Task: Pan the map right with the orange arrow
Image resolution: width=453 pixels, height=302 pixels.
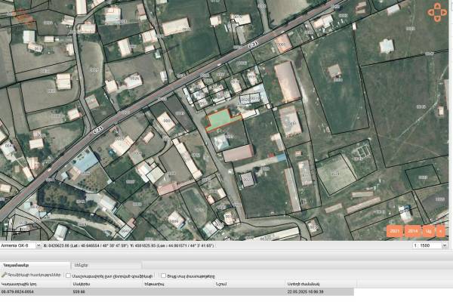Action: click(x=444, y=12)
